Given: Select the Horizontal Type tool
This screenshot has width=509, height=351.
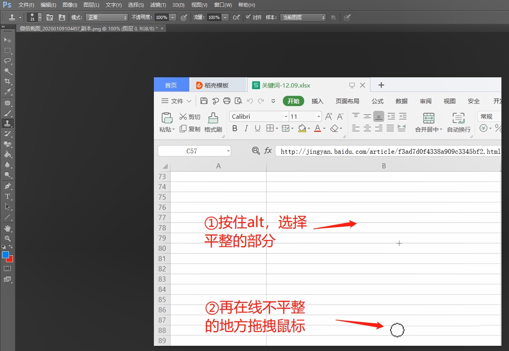Looking at the screenshot, I should (x=7, y=196).
